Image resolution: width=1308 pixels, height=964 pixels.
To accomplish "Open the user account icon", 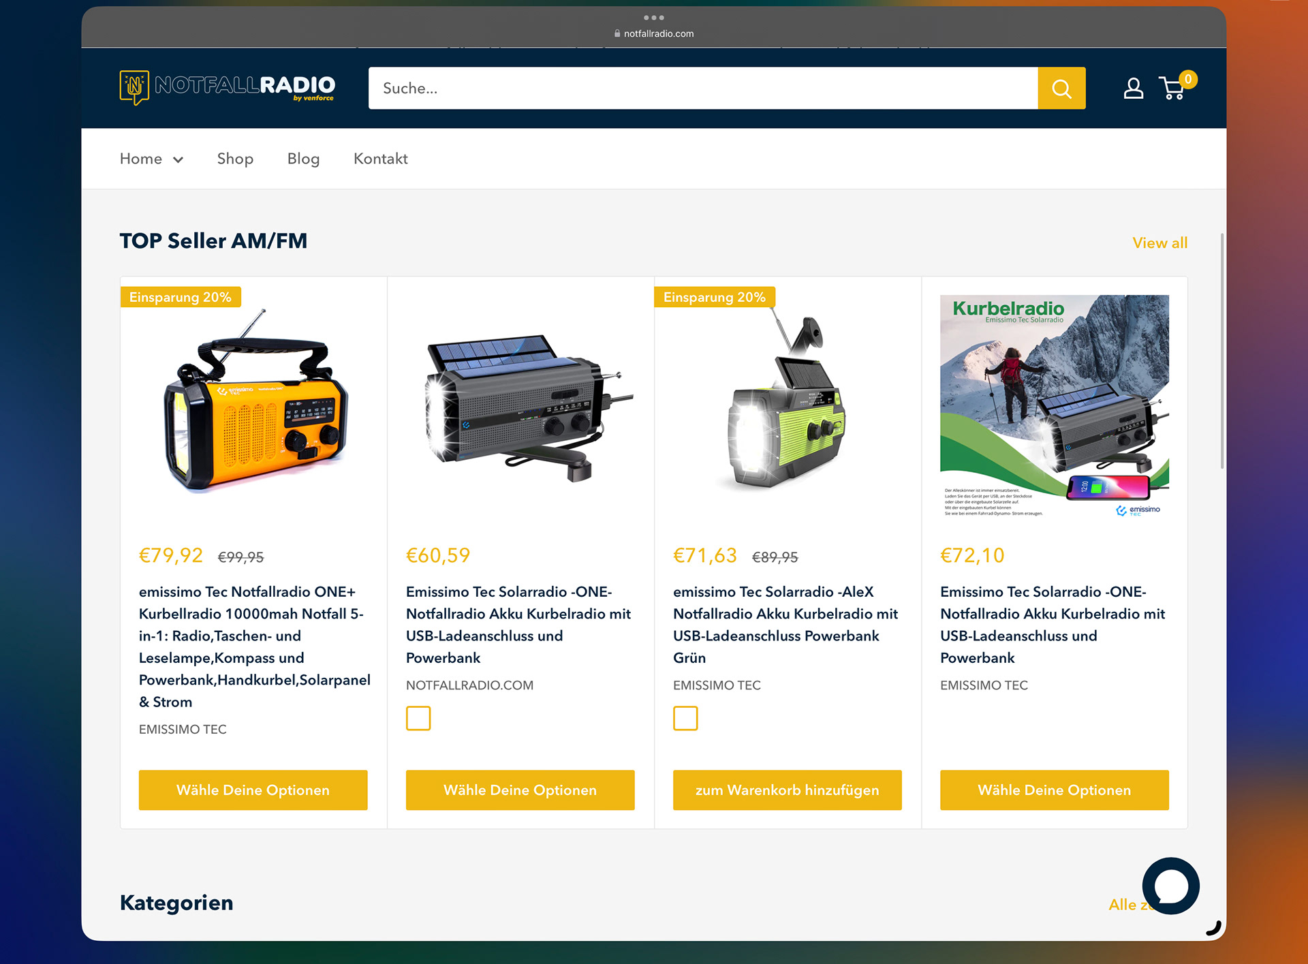I will pos(1134,89).
